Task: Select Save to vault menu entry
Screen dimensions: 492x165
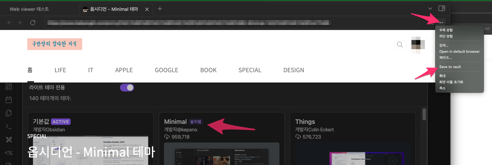Action: click(x=450, y=67)
